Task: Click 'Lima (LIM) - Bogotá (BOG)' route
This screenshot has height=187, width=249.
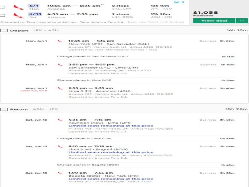Action: click(x=98, y=150)
